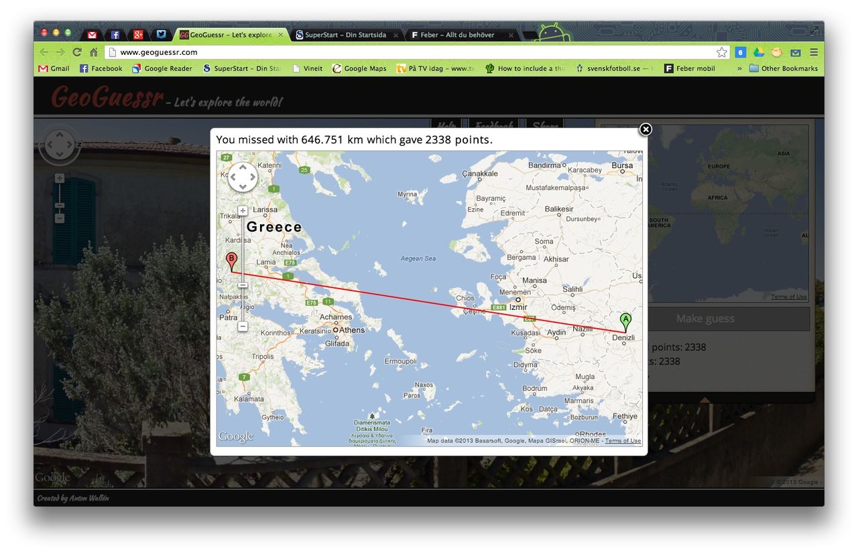The height and width of the screenshot is (553, 858).
Task: Pan the result map down
Action: (243, 187)
